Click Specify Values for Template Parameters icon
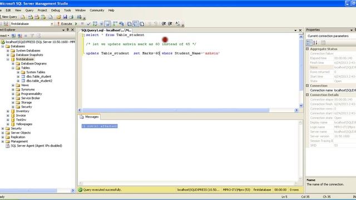Viewport: 356px width, 200px height. (x=177, y=24)
